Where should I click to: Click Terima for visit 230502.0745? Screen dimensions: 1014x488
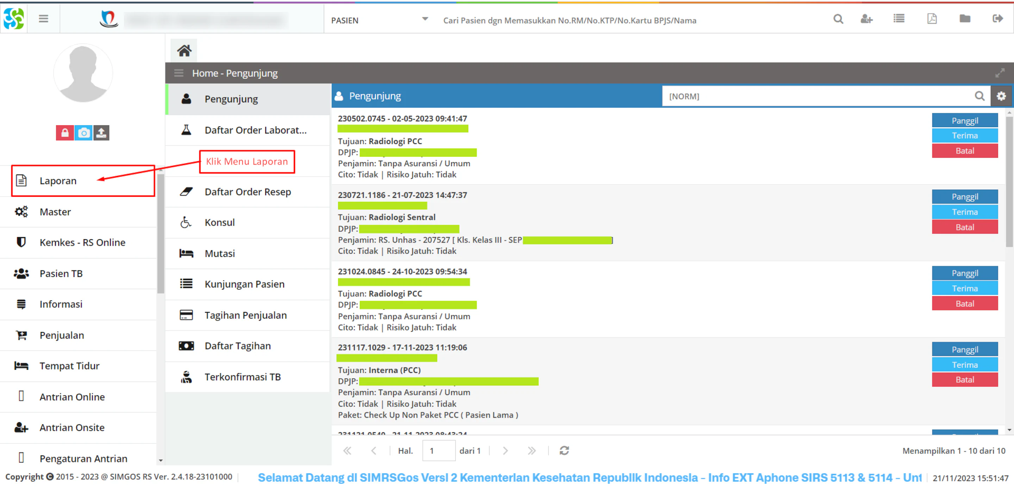click(965, 136)
